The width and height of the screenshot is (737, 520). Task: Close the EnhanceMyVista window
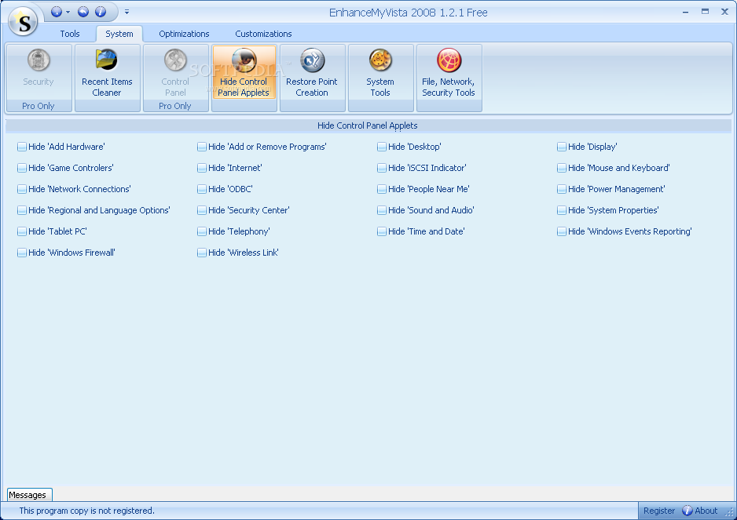click(x=724, y=12)
